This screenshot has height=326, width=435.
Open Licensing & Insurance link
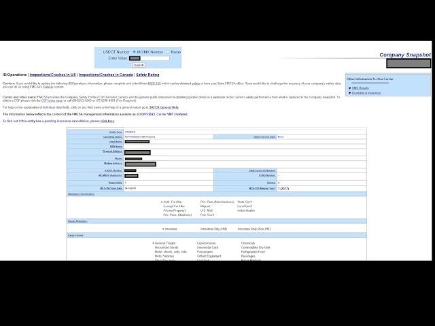(x=366, y=92)
